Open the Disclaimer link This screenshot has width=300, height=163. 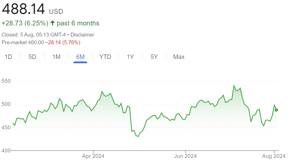point(82,35)
